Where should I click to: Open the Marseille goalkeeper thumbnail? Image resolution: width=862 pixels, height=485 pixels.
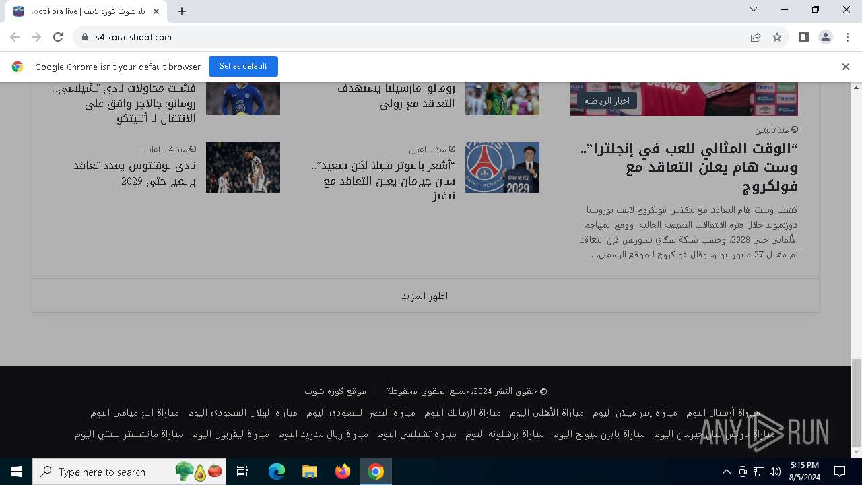(502, 98)
